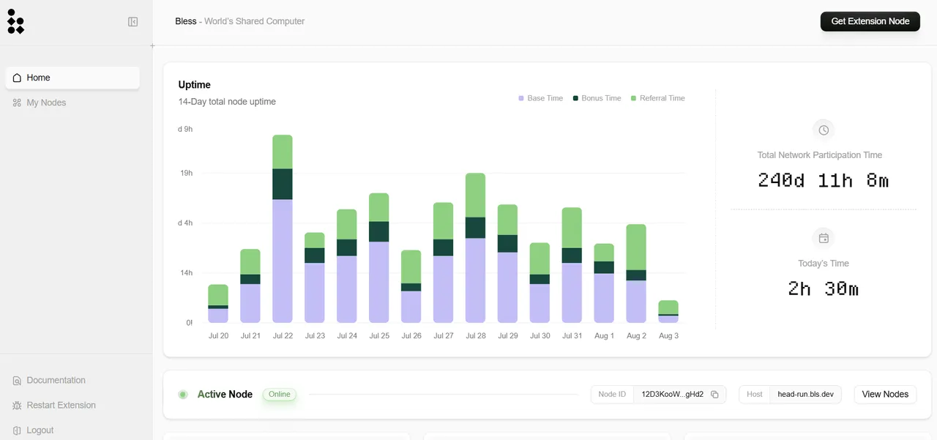Toggle Base Time legend entry
Image resolution: width=937 pixels, height=440 pixels.
pos(541,98)
